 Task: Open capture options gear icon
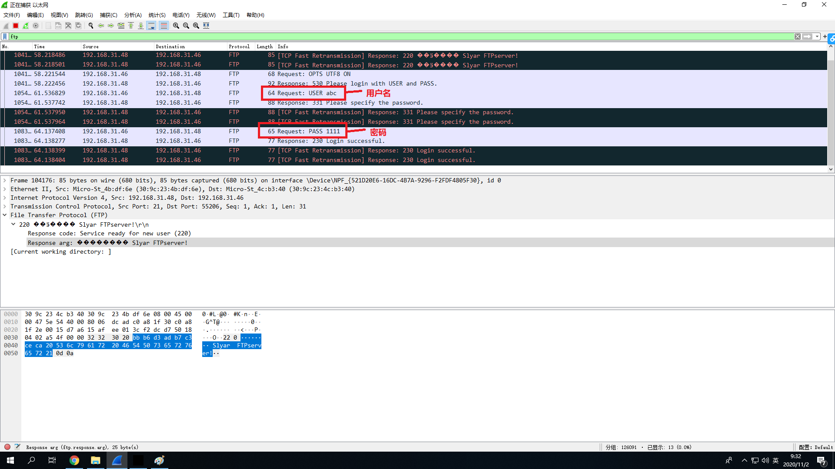[36, 26]
